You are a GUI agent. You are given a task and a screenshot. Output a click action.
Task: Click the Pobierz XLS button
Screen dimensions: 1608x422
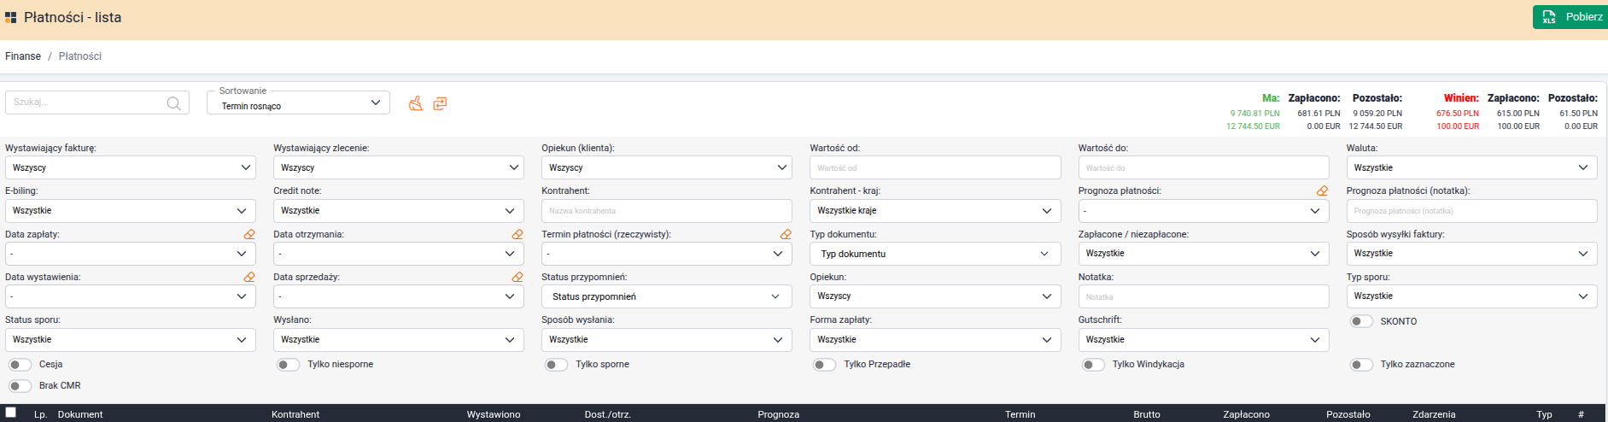[1570, 17]
